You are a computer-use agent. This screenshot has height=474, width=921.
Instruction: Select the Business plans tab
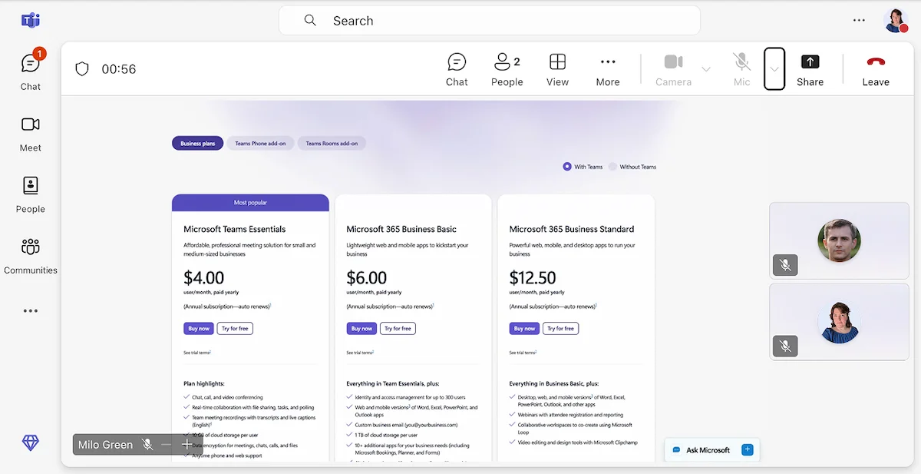196,143
